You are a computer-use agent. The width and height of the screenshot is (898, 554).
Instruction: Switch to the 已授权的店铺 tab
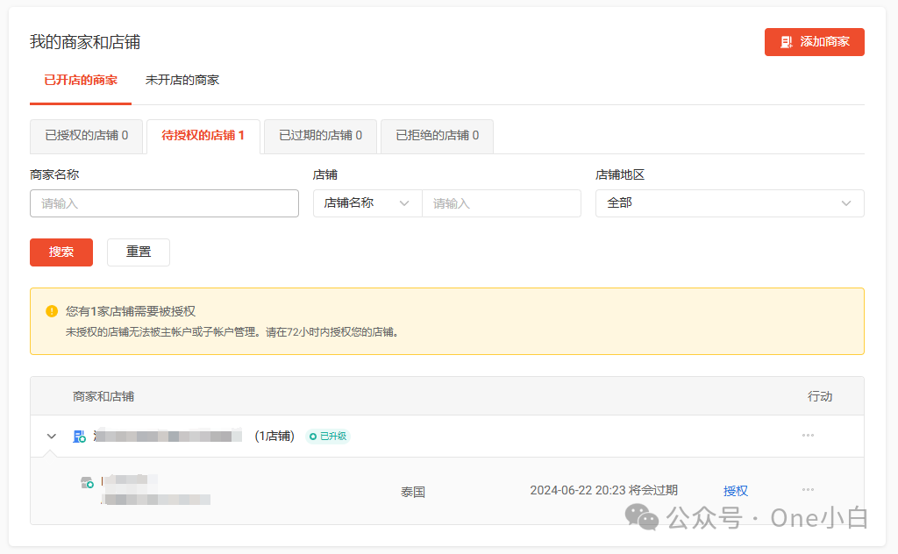86,136
